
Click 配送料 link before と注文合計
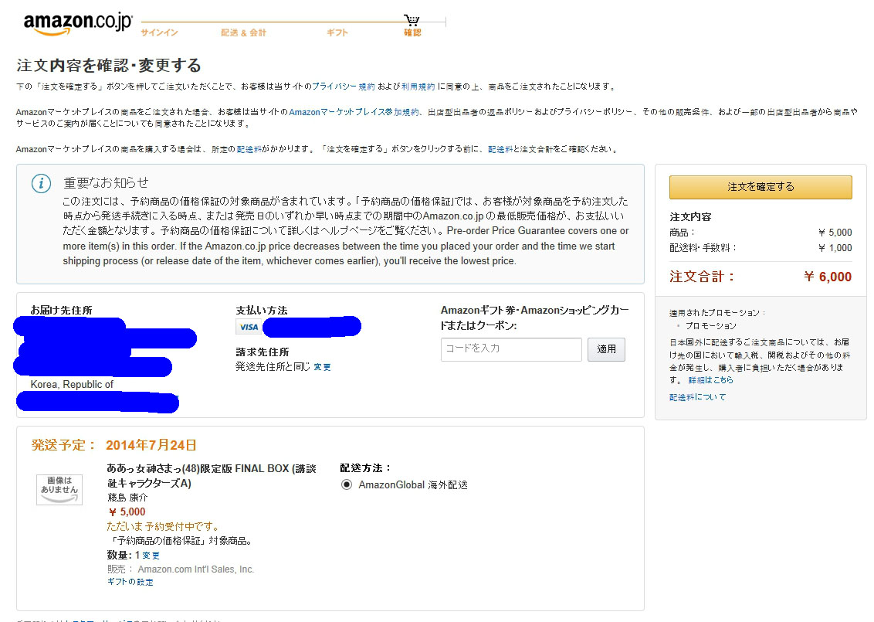pyautogui.click(x=500, y=149)
